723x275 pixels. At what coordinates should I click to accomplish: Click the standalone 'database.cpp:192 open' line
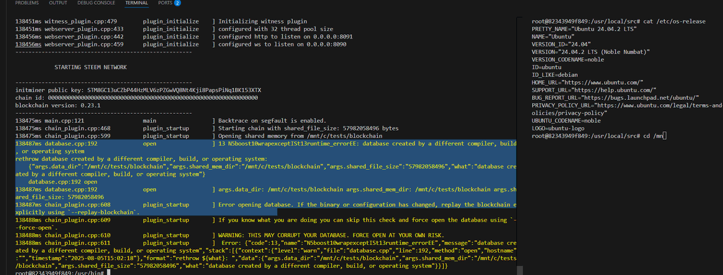63,181
